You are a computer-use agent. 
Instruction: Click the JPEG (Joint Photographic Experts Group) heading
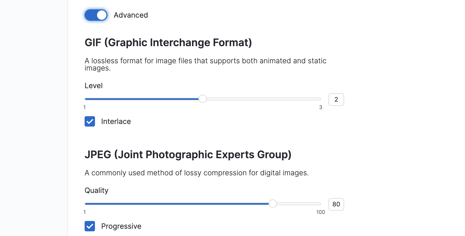click(188, 155)
